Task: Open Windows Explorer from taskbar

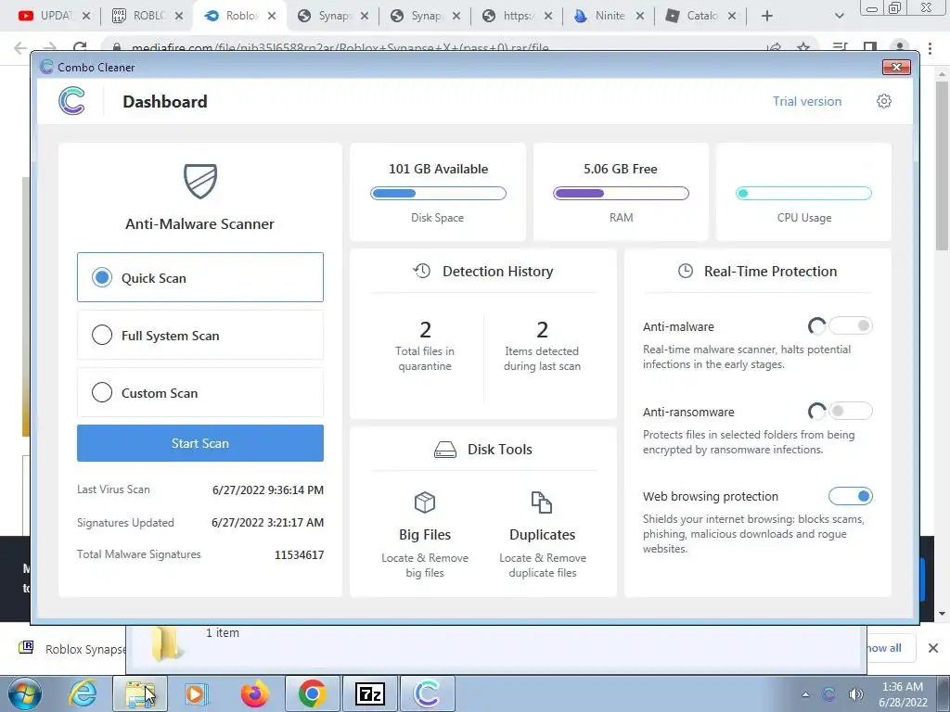Action: coord(139,693)
